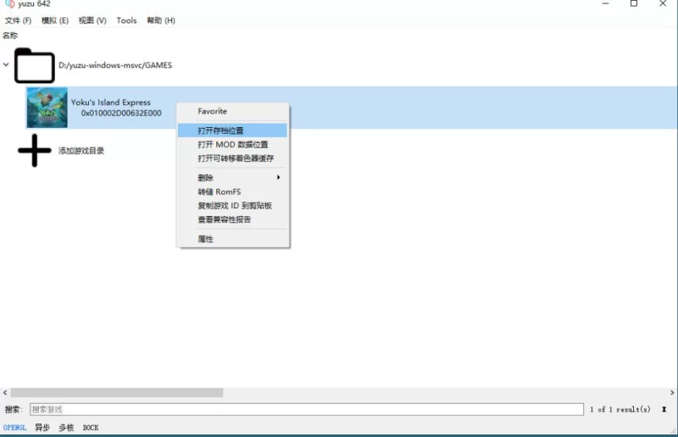Image resolution: width=678 pixels, height=437 pixels.
Task: Click the 名称 column header
Action: point(10,36)
